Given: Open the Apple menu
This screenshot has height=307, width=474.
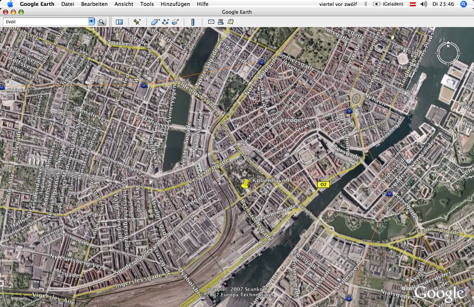Looking at the screenshot, I should click(10, 4).
